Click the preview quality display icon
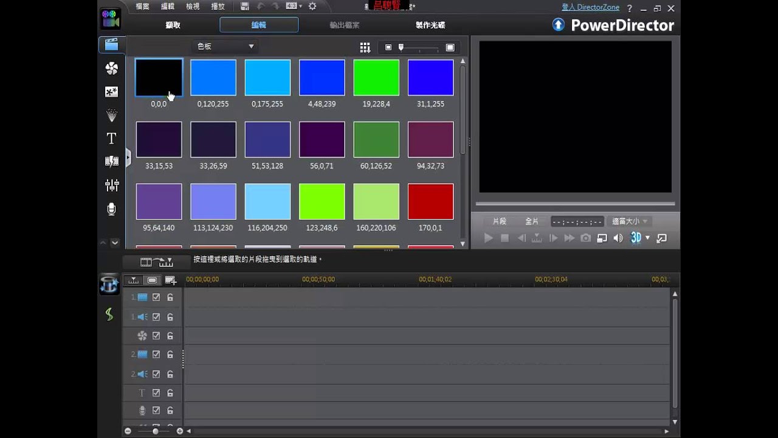 point(602,238)
